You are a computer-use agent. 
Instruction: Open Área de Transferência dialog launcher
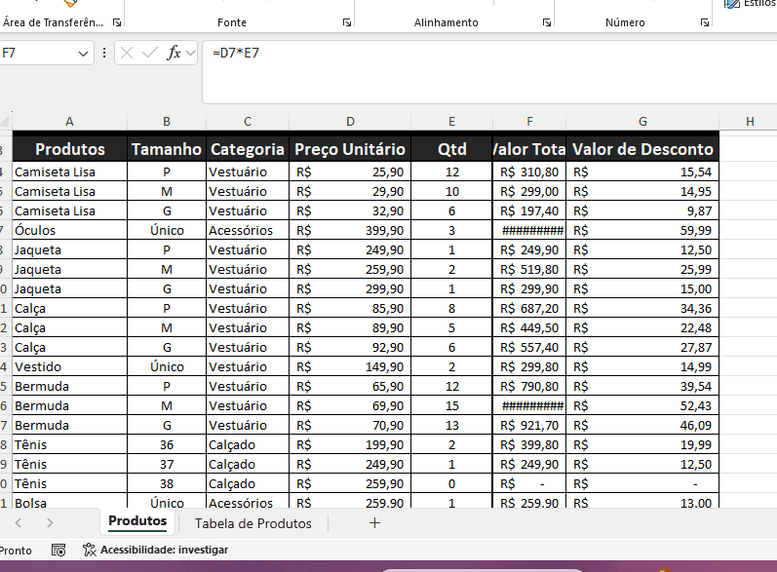point(117,22)
